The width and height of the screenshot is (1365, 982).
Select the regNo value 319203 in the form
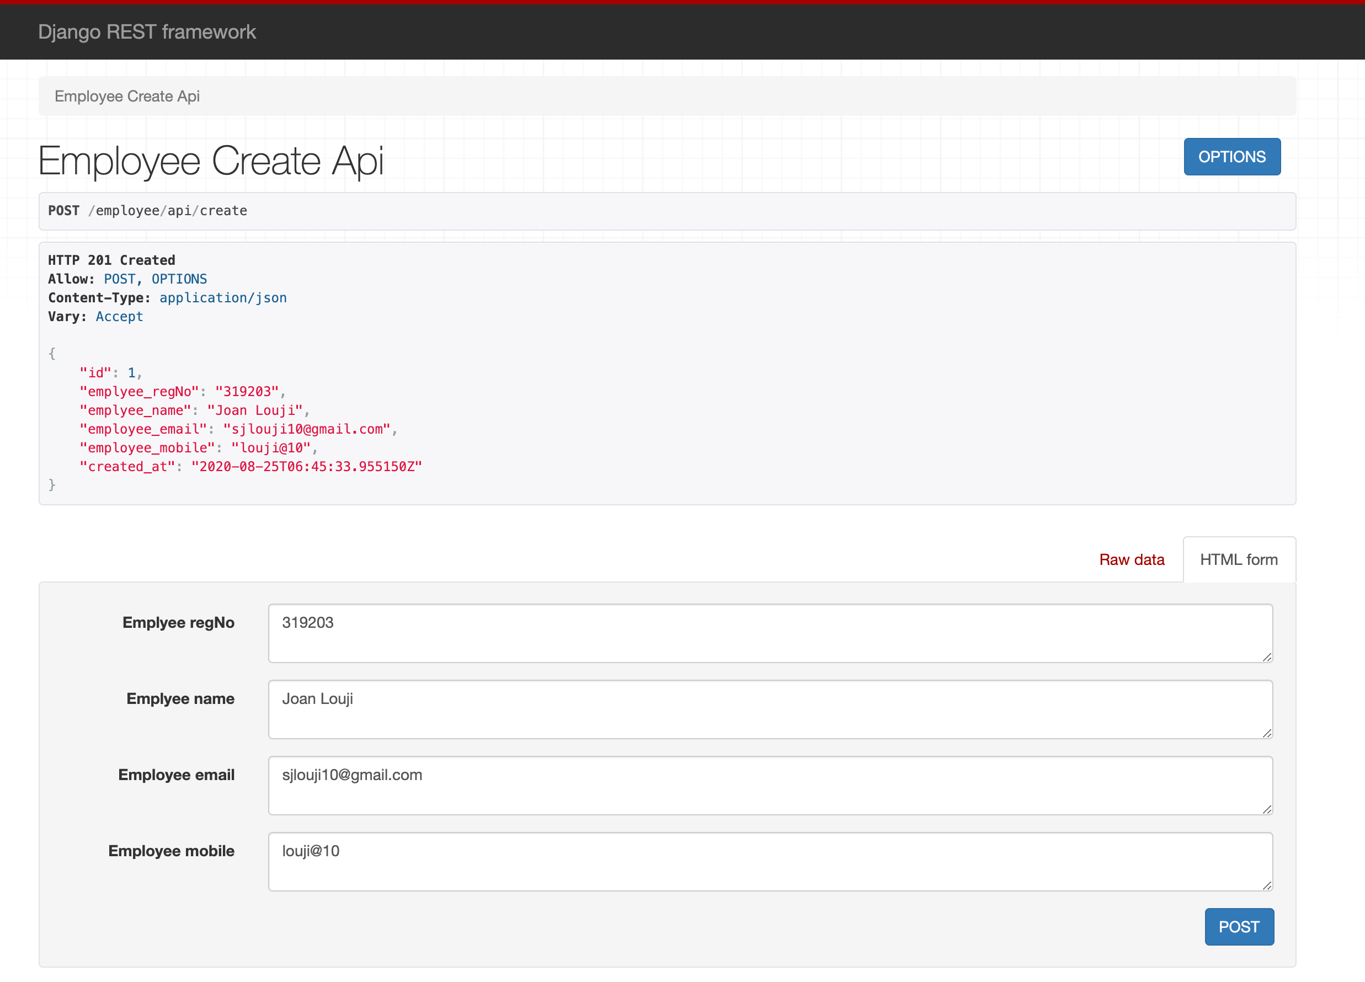[x=308, y=623]
